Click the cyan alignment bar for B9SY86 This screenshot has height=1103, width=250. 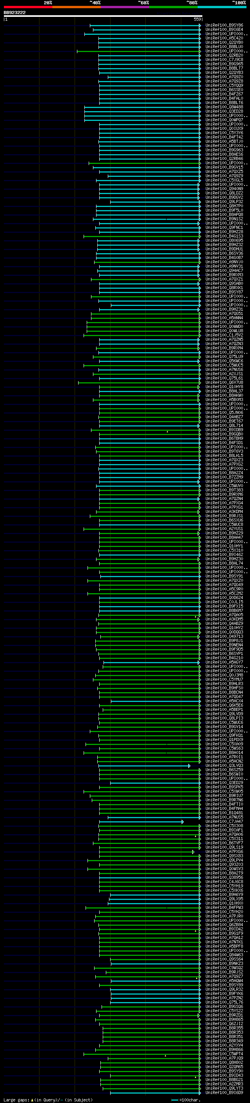tap(145, 26)
